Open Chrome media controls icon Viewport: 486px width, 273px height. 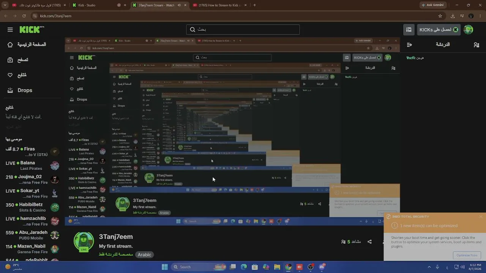tap(462, 16)
